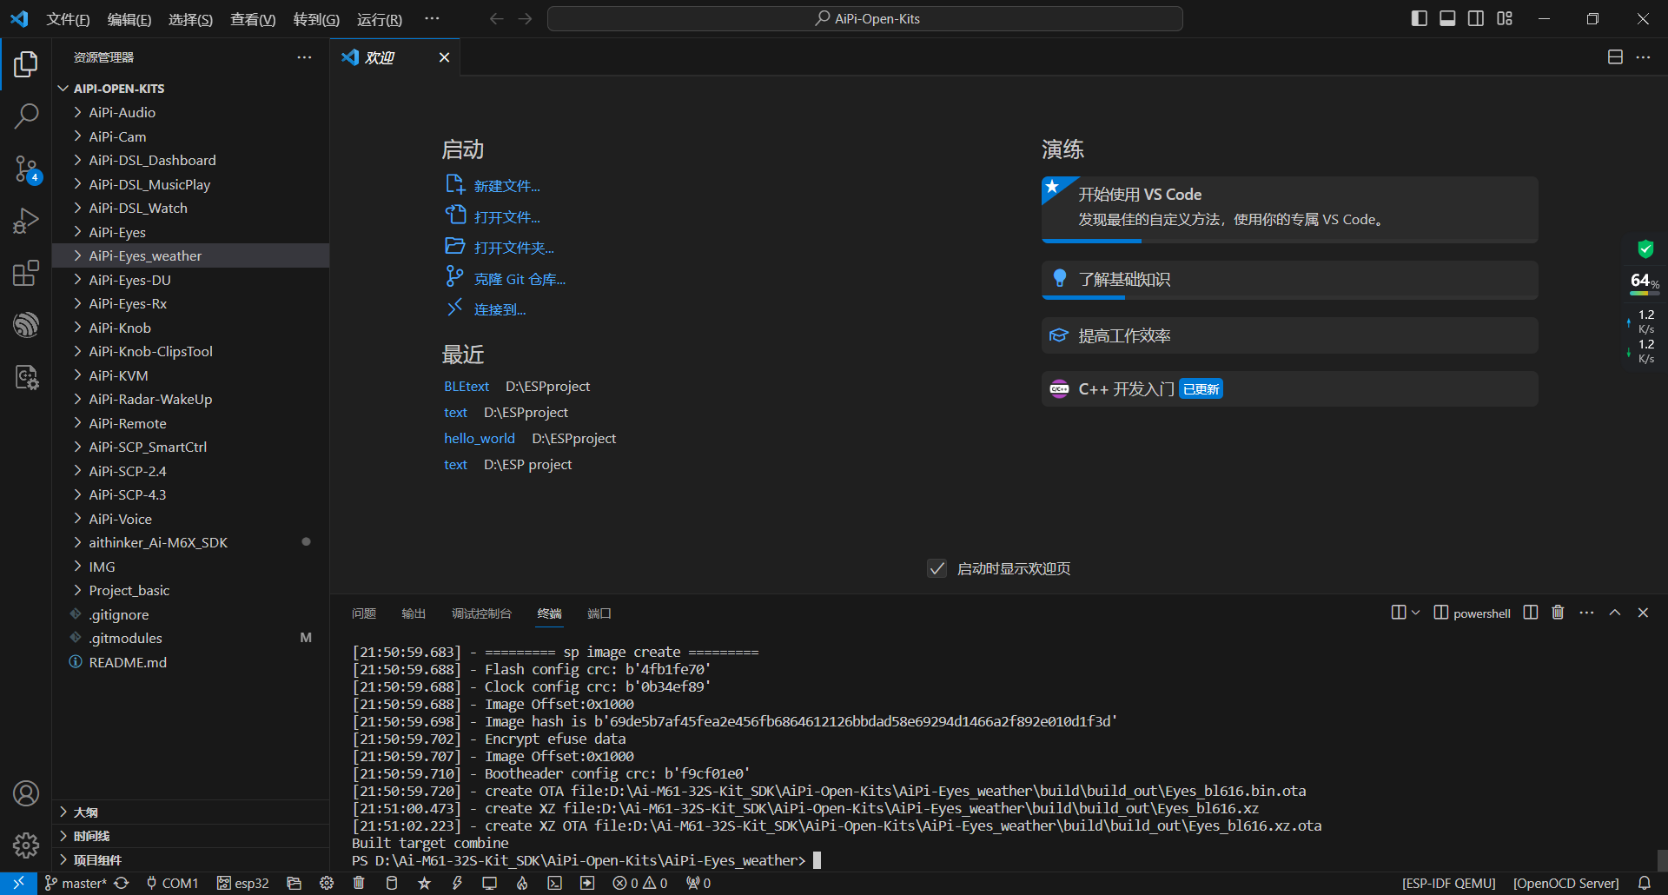Click the remote window indicator in status bar
The height and width of the screenshot is (895, 1668).
(18, 883)
